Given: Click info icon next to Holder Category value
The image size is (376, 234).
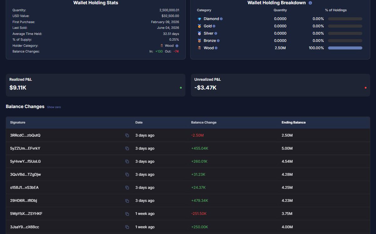Looking at the screenshot, I should (177, 46).
